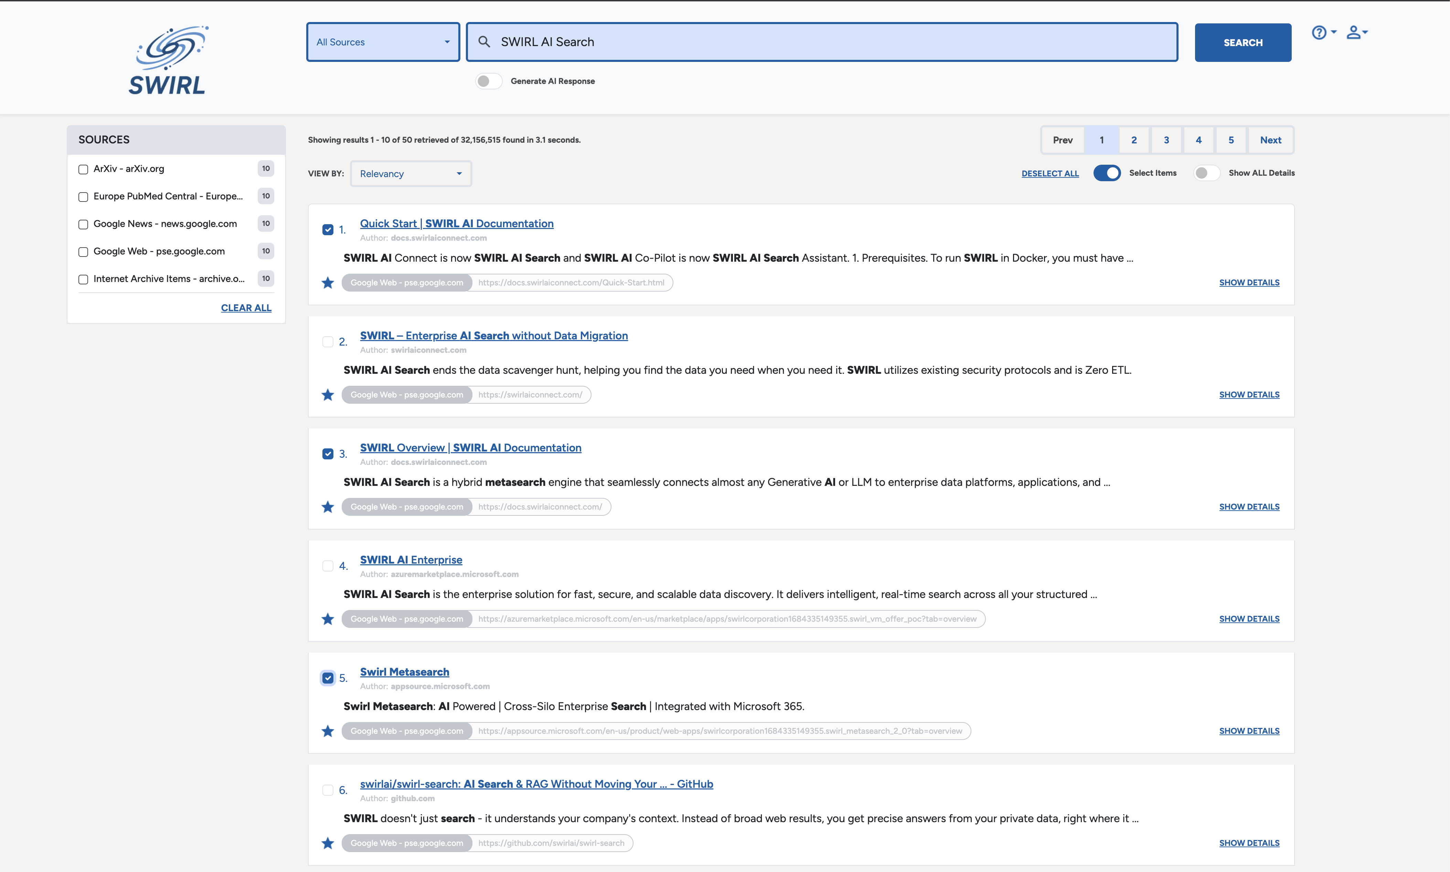Image resolution: width=1450 pixels, height=872 pixels.
Task: Open the All Sources dropdown
Action: point(383,42)
